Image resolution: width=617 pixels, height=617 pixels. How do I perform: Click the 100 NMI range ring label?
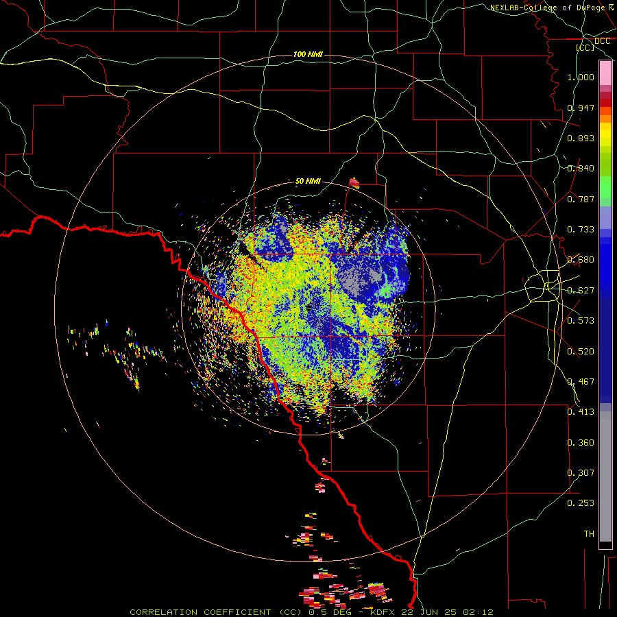[x=308, y=54]
